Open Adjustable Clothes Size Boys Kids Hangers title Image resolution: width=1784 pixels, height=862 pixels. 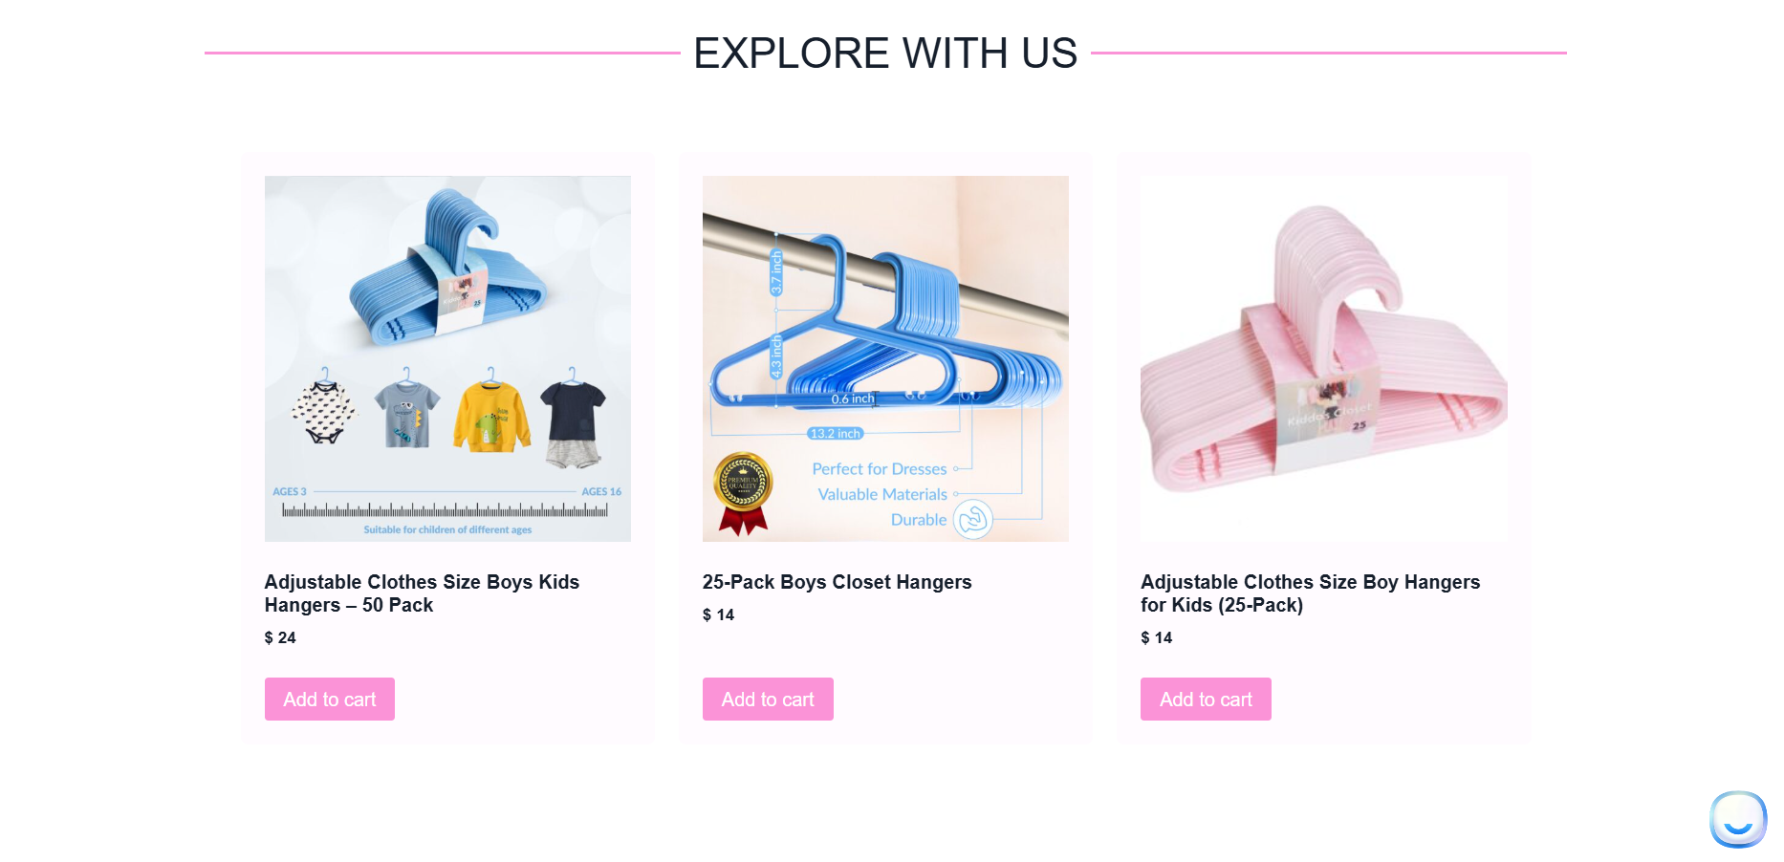click(x=422, y=593)
